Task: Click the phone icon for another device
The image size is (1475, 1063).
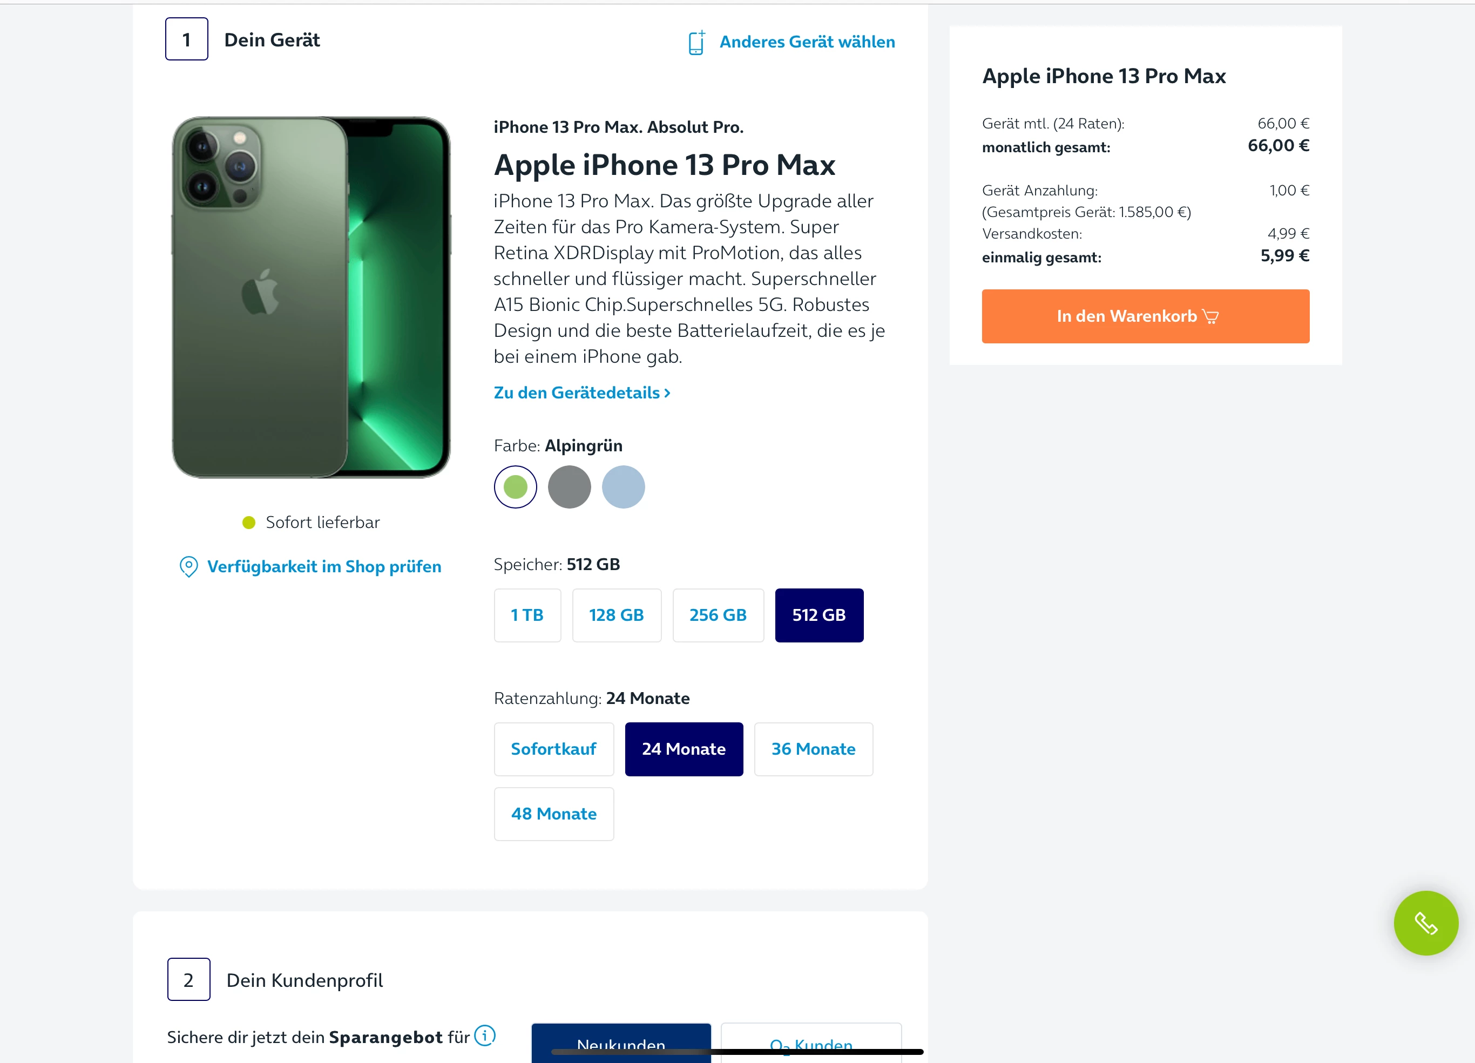Action: pyautogui.click(x=696, y=43)
